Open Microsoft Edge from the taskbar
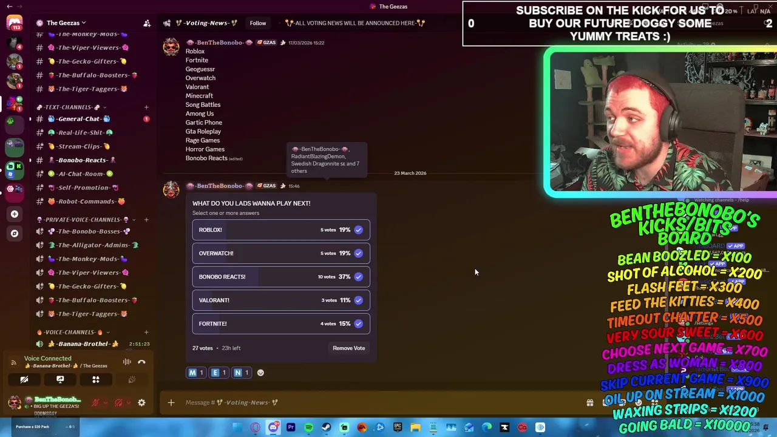This screenshot has height=437, width=777. (x=487, y=427)
